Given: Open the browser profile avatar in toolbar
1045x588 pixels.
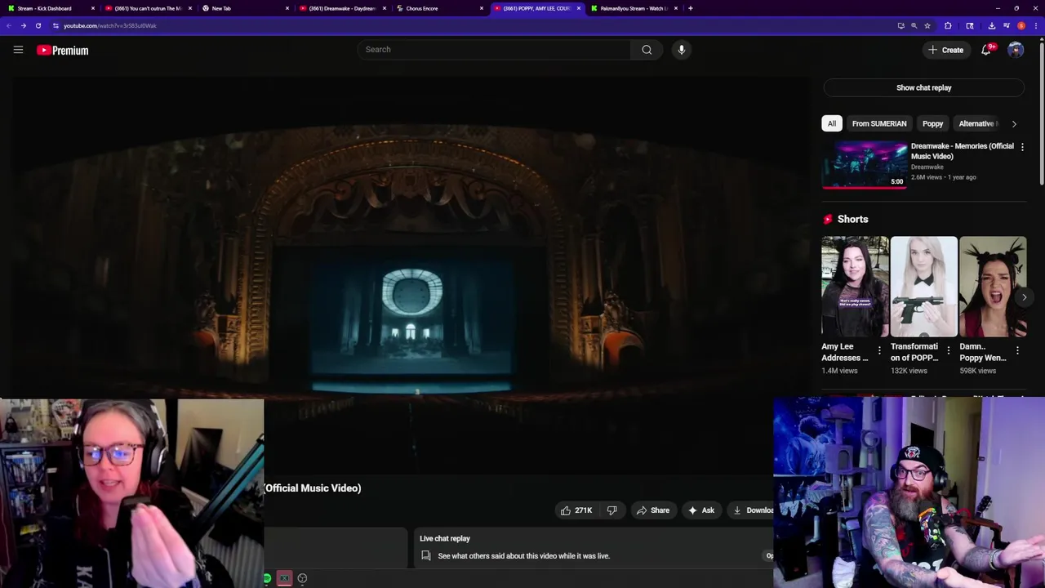Looking at the screenshot, I should click(x=1021, y=25).
